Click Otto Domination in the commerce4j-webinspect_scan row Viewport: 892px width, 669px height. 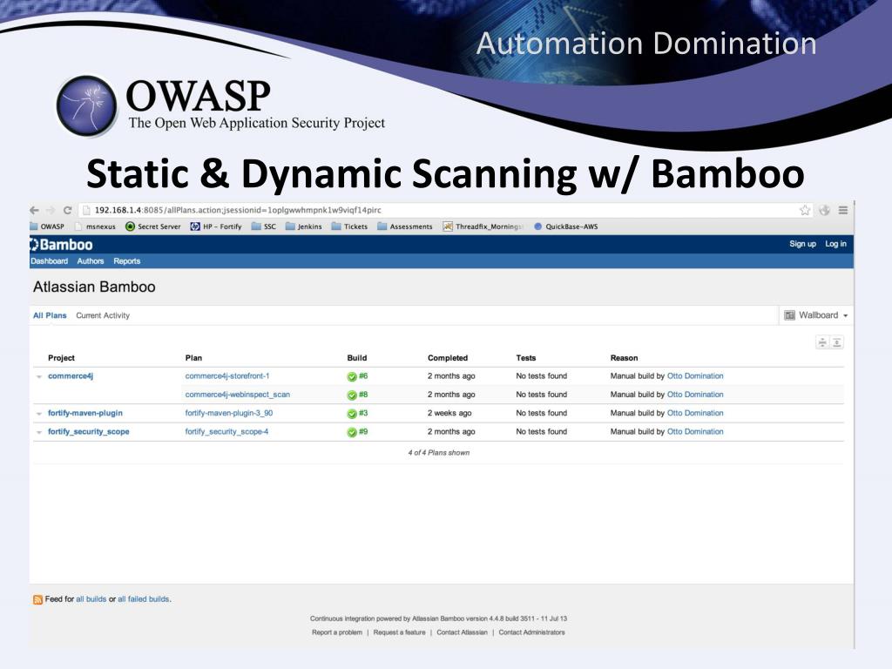click(x=695, y=395)
